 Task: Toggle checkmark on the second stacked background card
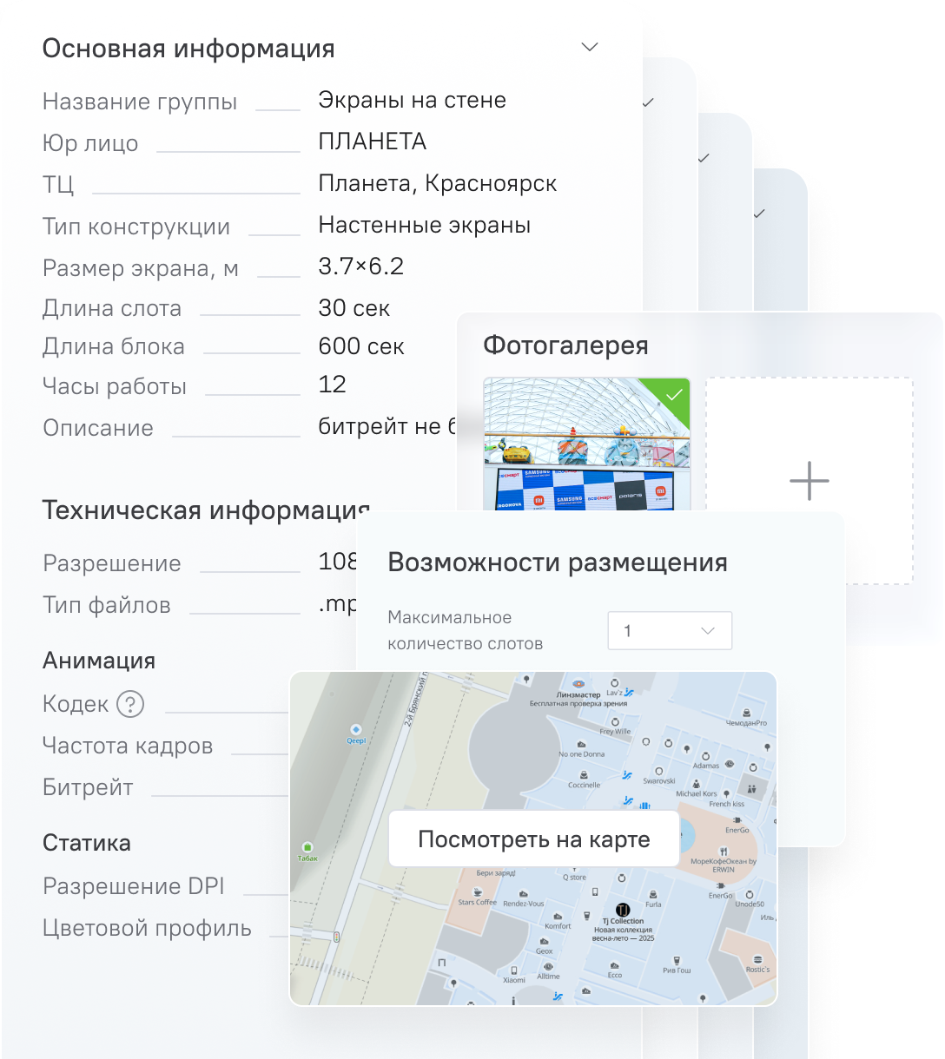click(x=704, y=158)
